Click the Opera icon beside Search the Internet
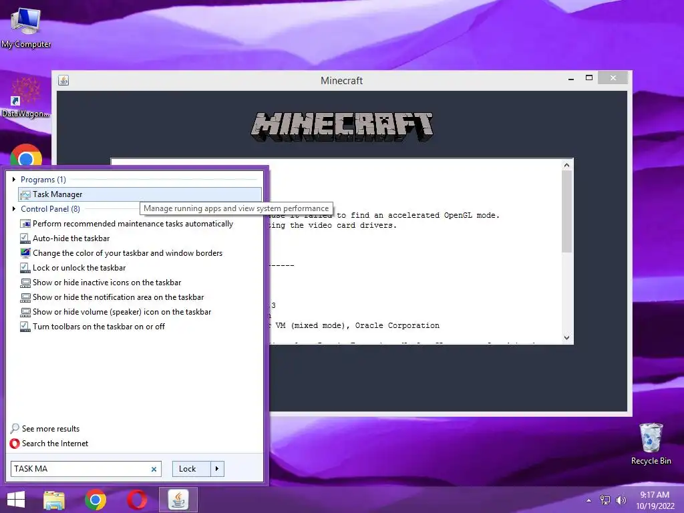684x513 pixels. click(x=15, y=444)
